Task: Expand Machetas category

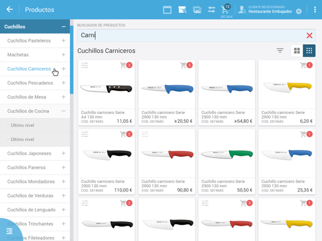Action: pos(64,55)
